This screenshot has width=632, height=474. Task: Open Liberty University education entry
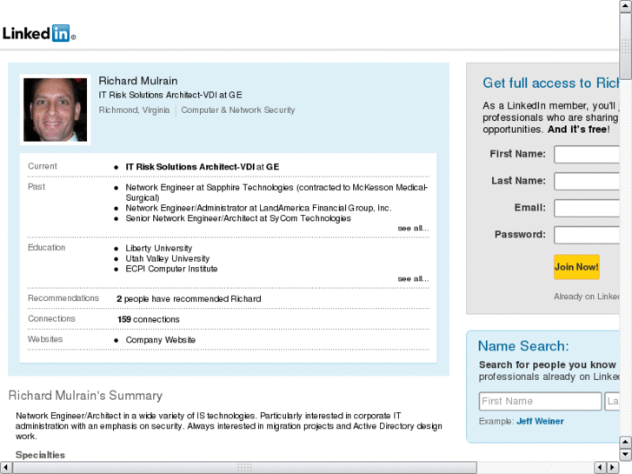(159, 248)
